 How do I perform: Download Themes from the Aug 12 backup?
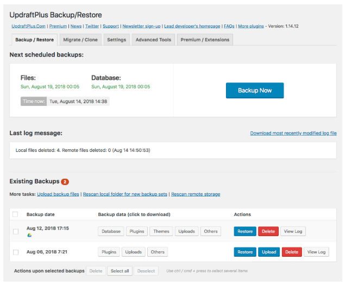tap(161, 231)
